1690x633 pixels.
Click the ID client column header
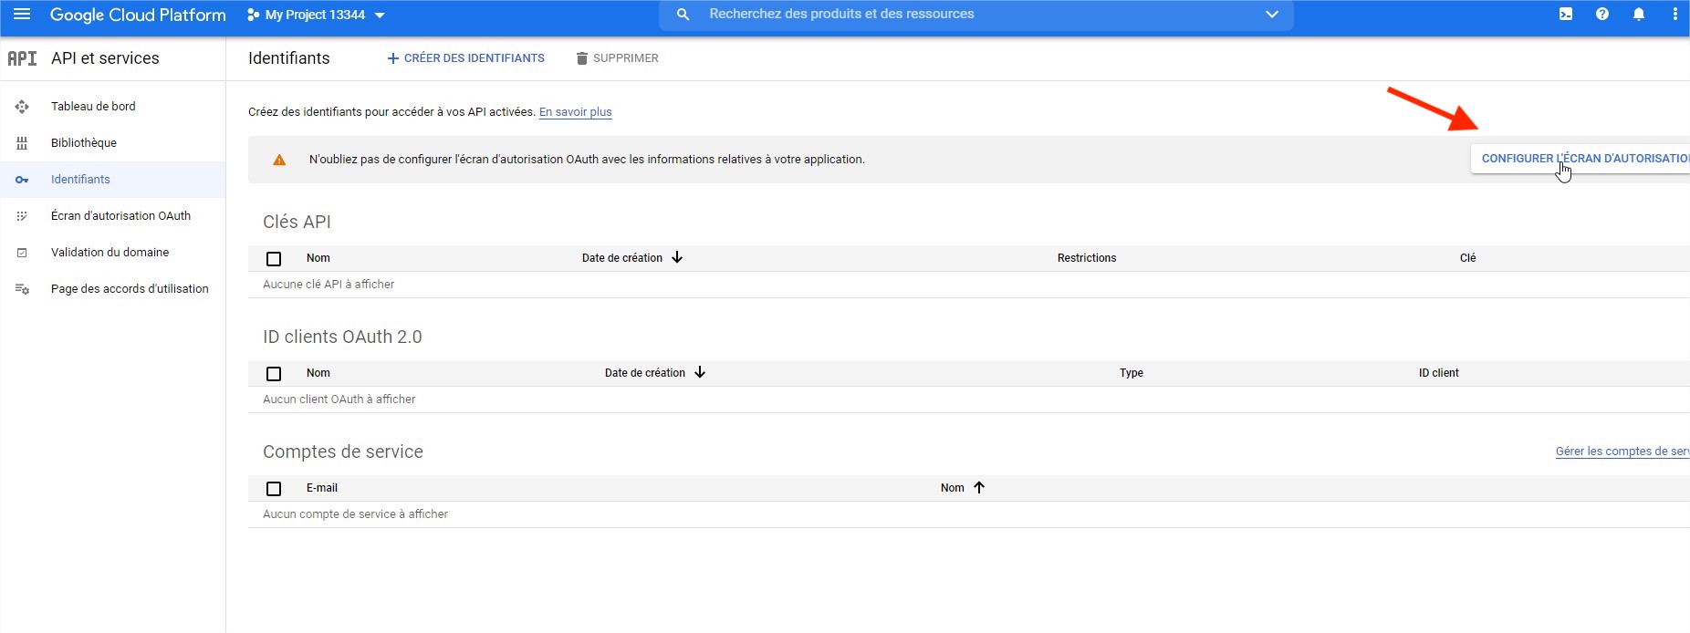click(1439, 373)
